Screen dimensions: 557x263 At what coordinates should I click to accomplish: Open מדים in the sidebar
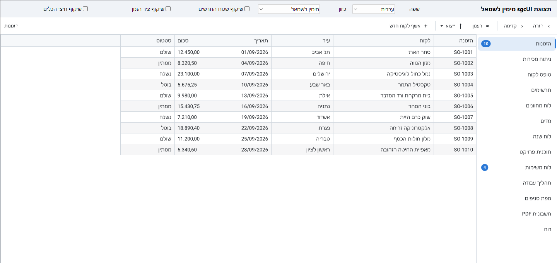point(517,121)
